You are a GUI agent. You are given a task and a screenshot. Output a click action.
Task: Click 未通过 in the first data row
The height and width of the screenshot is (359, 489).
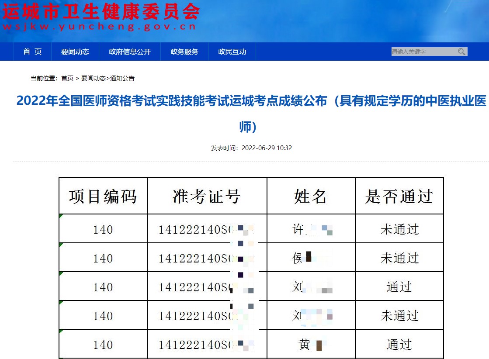coord(399,229)
